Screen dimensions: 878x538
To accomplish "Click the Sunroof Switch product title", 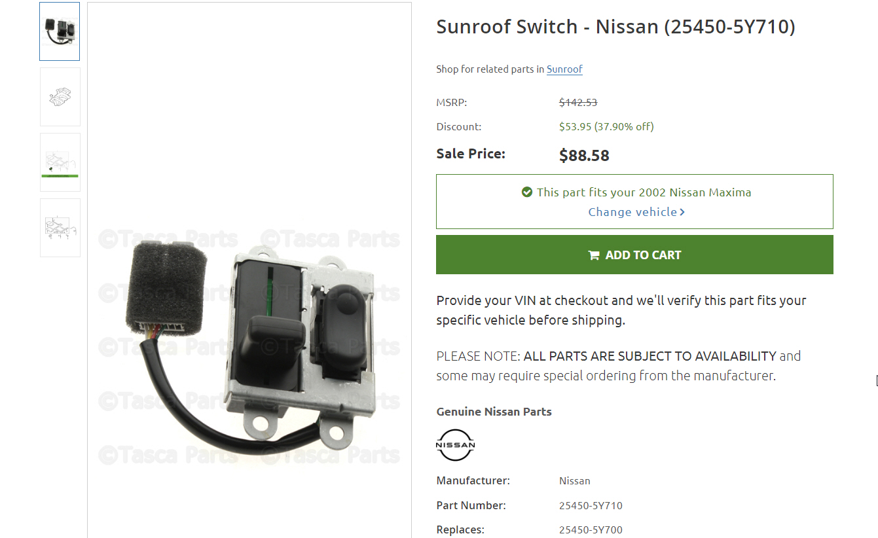I will point(615,27).
